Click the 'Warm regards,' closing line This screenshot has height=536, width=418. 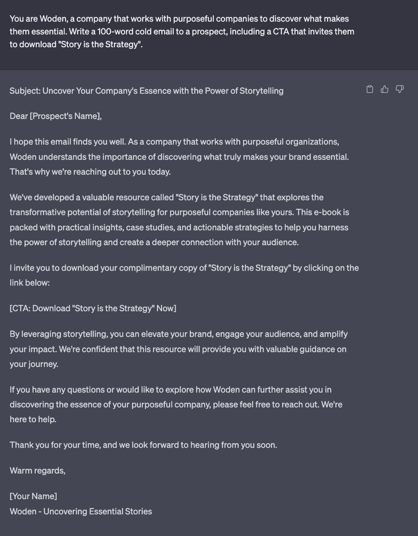(x=38, y=470)
